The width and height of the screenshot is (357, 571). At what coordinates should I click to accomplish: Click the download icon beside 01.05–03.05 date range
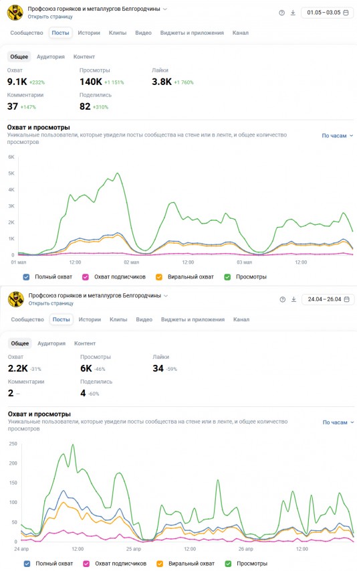pyautogui.click(x=293, y=13)
